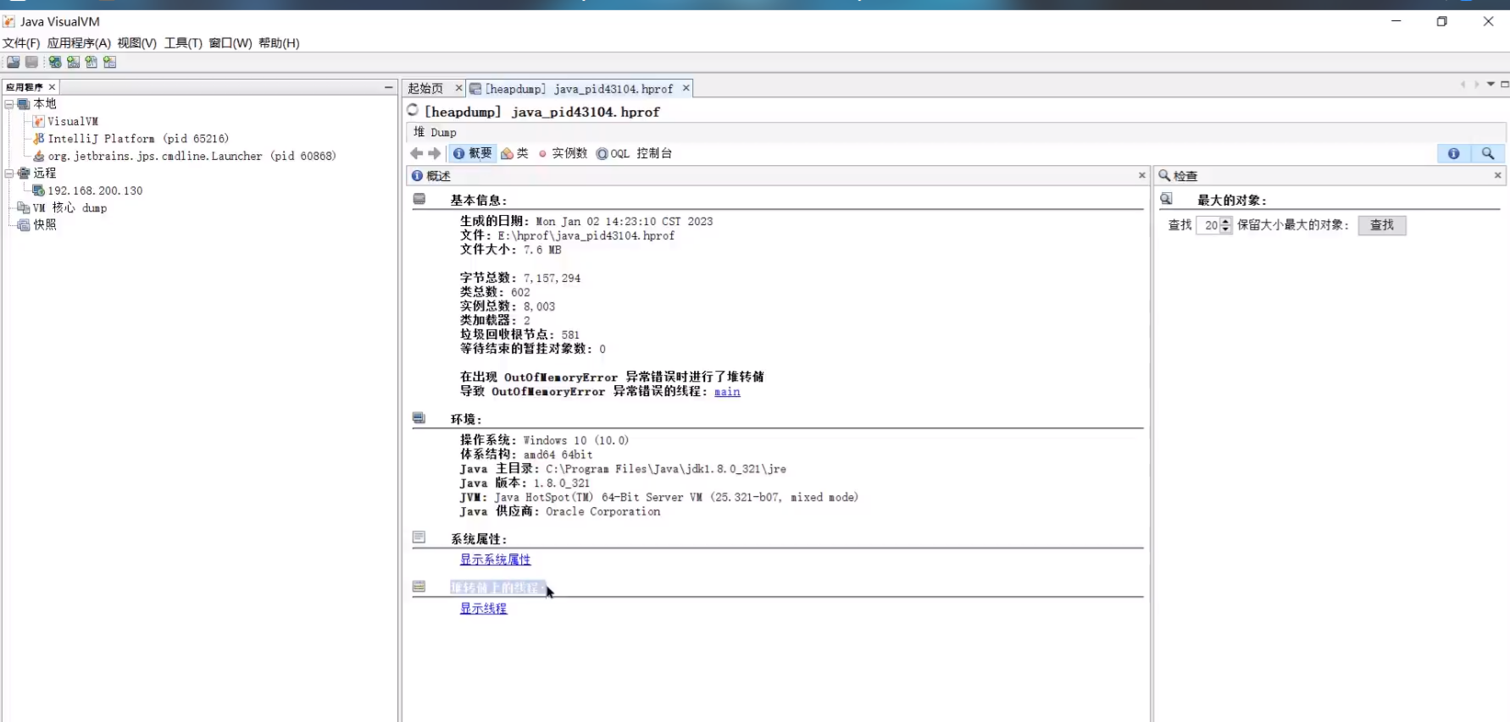Click the Java home path C:\Program Files\Java\jdk1.8.0_321\jre
Screen dimensions: 1510x722
click(x=666, y=469)
